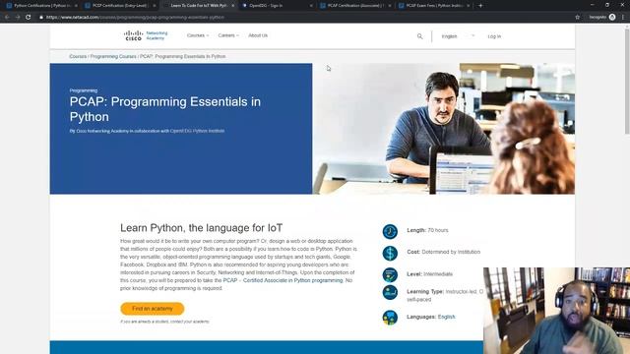Click the Find an academy button

tap(153, 309)
